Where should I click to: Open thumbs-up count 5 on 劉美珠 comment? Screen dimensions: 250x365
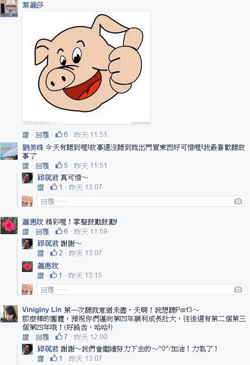62,166
